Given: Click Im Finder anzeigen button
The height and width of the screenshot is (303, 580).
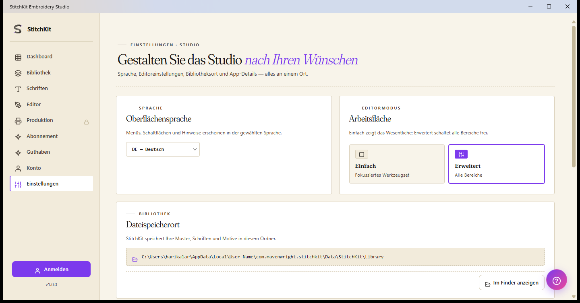Looking at the screenshot, I should click(x=512, y=282).
